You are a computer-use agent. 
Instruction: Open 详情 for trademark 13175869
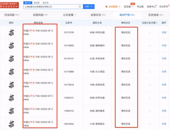(164, 72)
